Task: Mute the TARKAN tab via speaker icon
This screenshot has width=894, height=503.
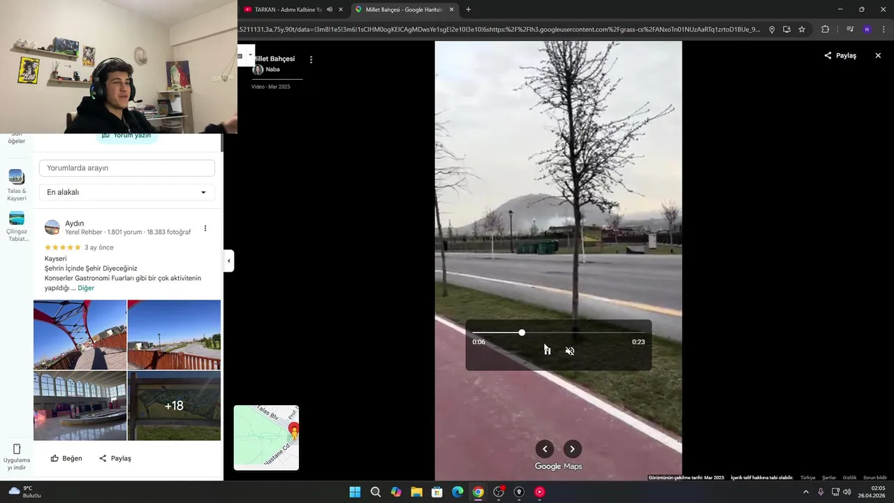Action: coord(330,10)
